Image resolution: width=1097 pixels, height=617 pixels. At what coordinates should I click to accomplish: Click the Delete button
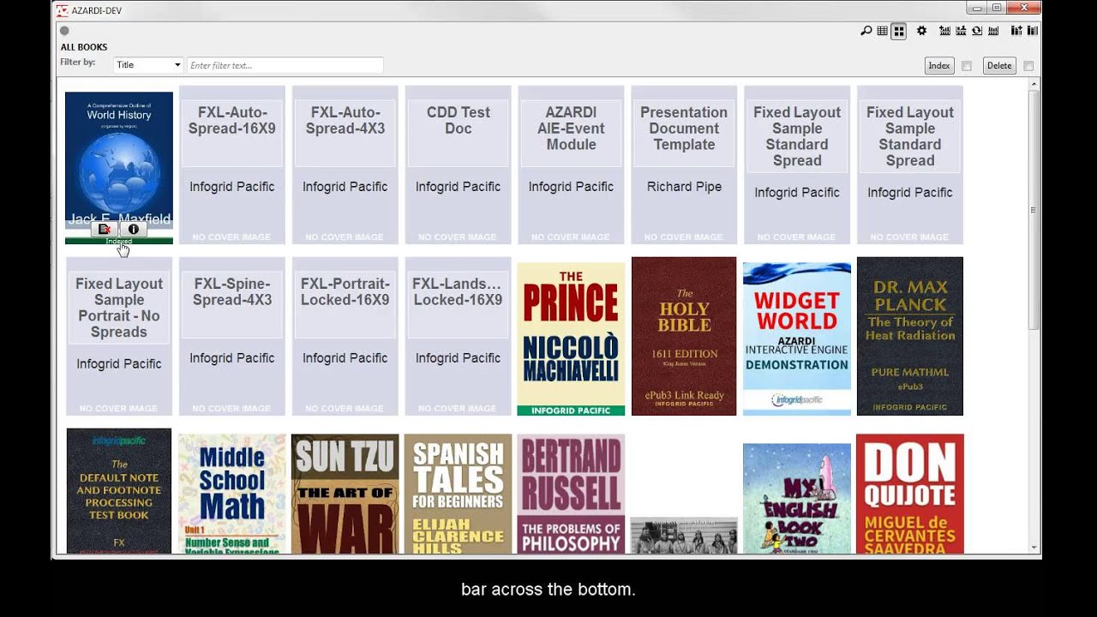999,65
